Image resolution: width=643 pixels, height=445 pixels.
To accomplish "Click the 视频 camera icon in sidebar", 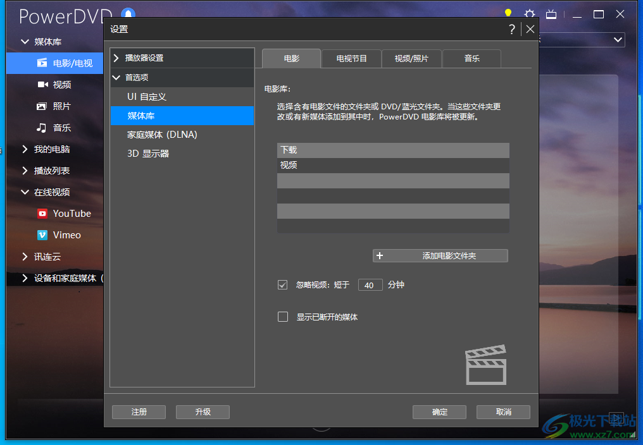I will [x=42, y=85].
